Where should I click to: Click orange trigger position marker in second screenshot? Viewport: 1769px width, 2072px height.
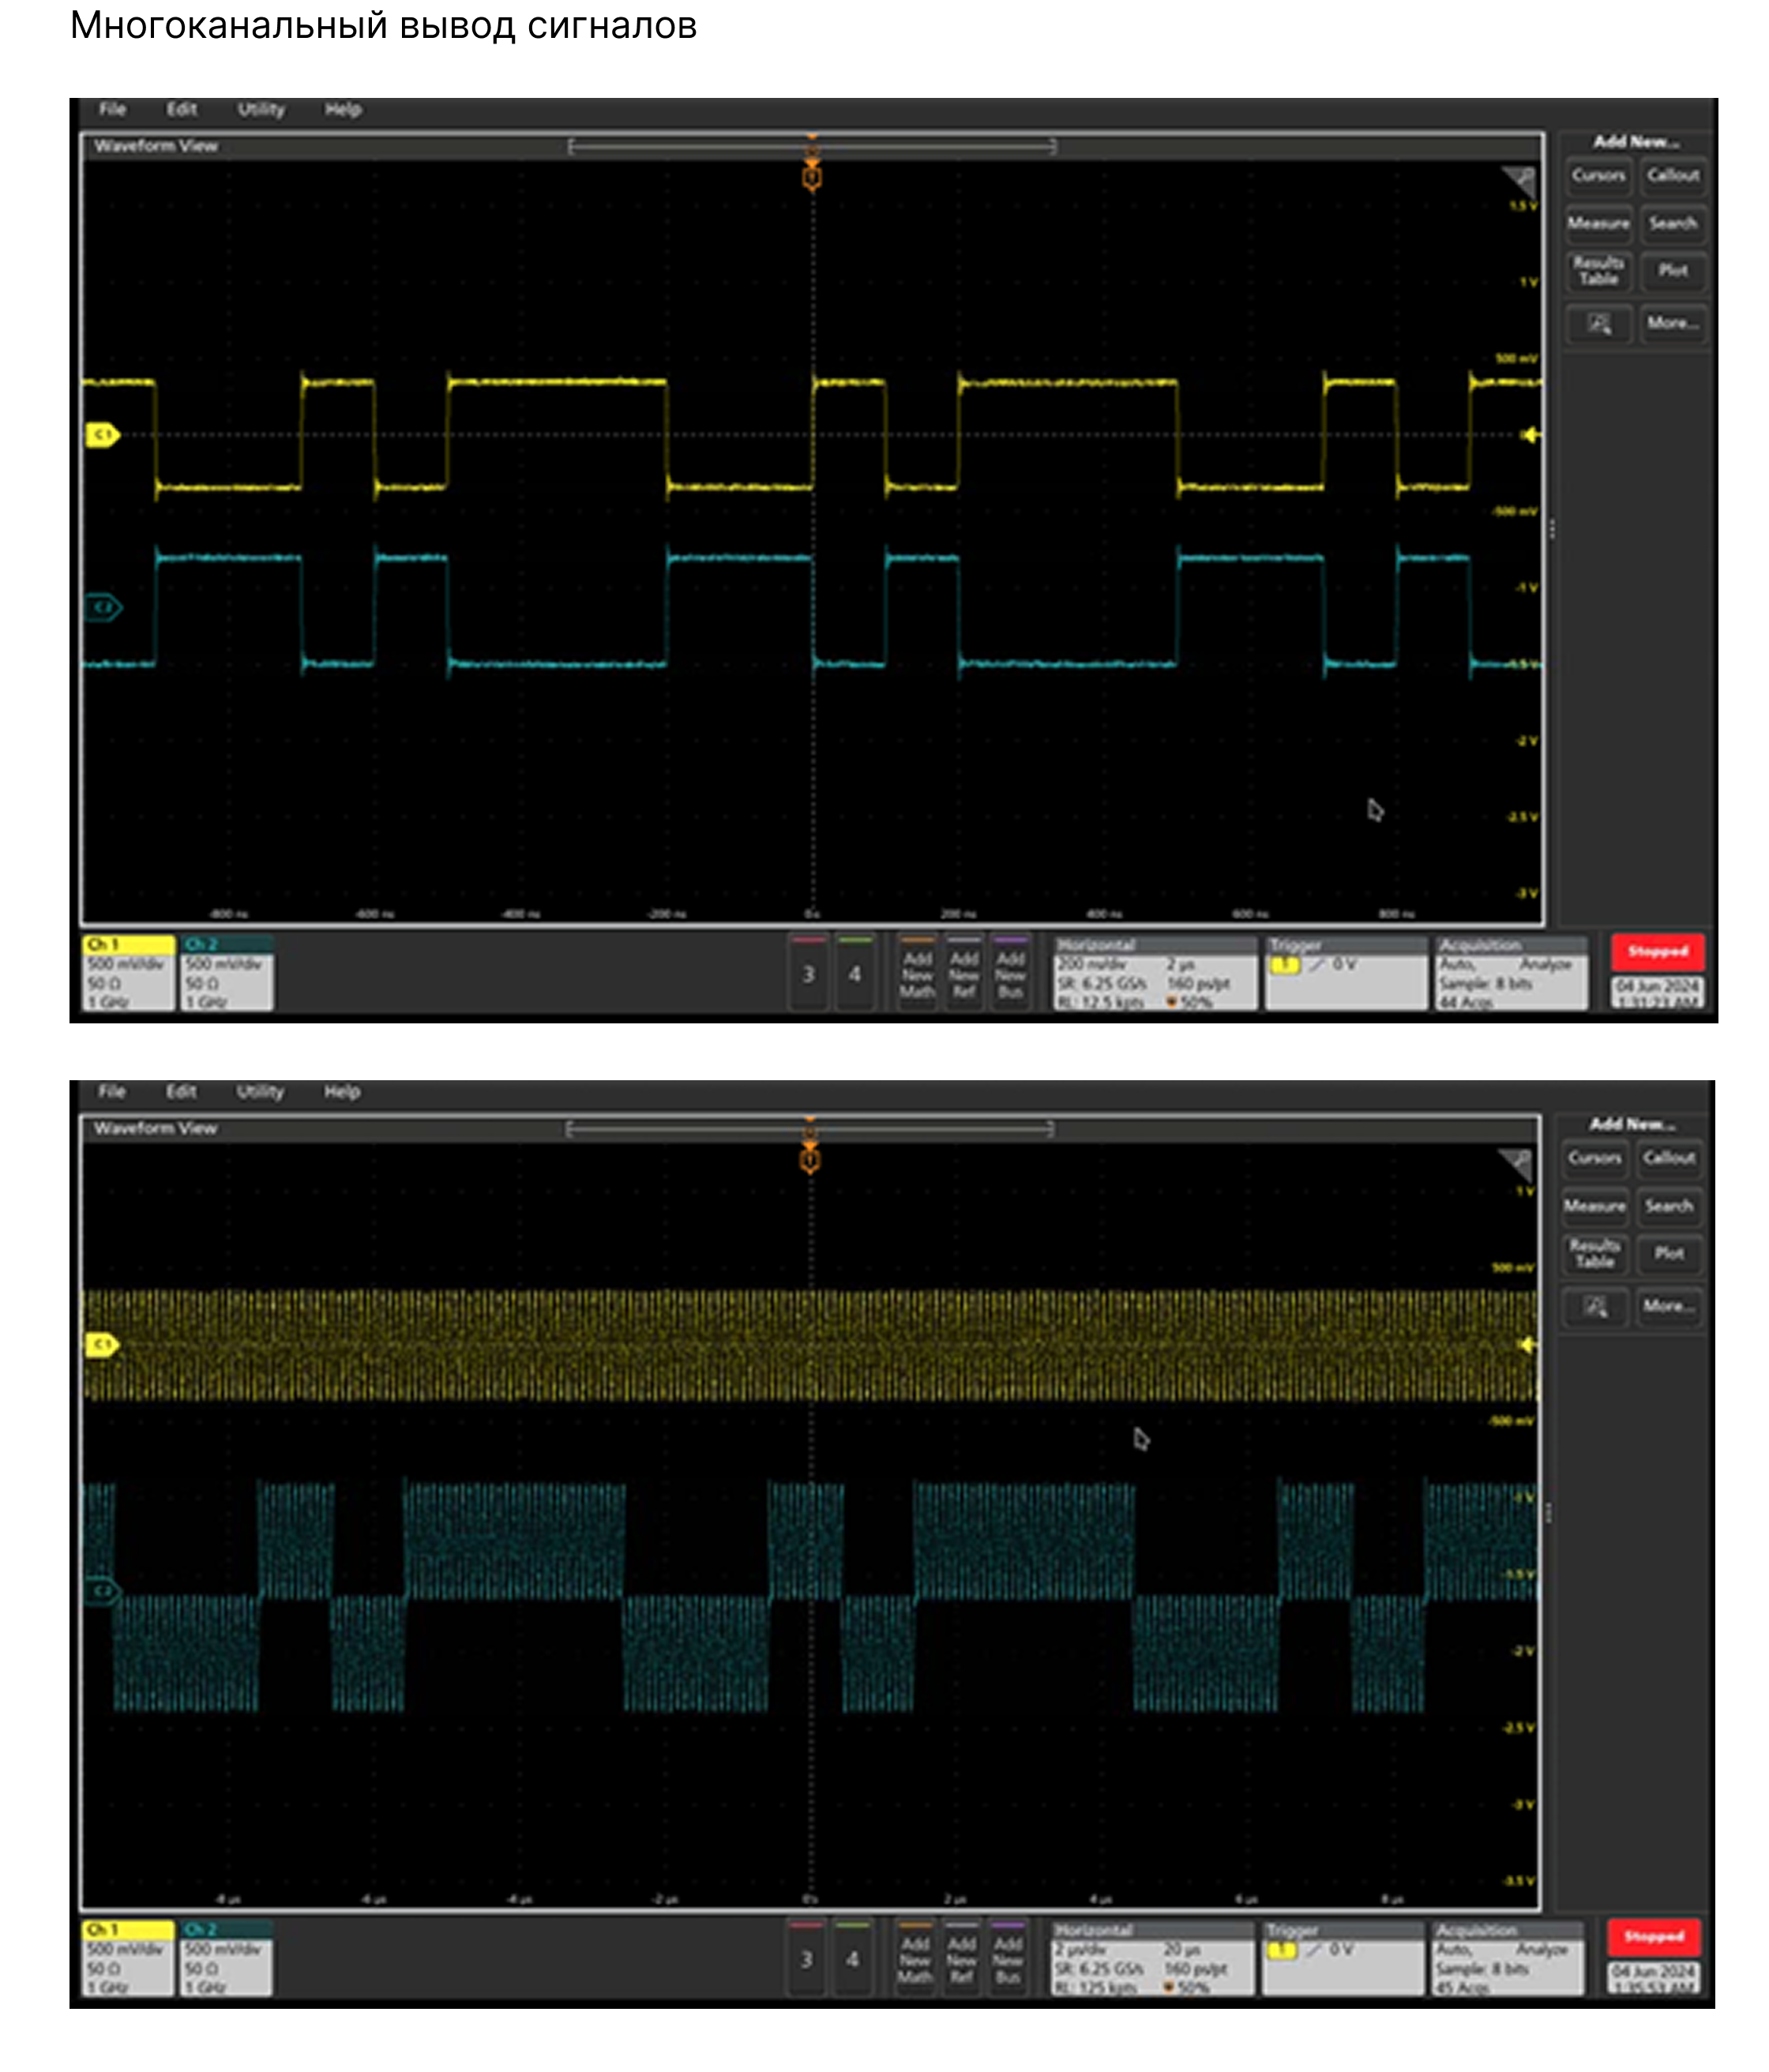tap(810, 1160)
